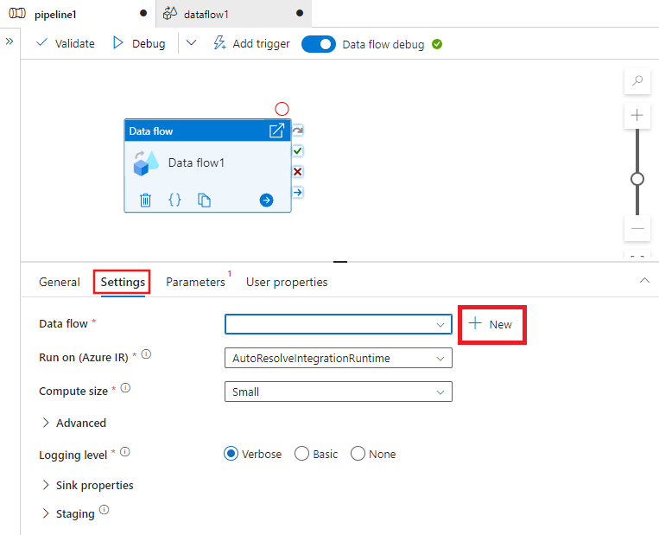Toggle Data flow debug switch

click(x=318, y=44)
